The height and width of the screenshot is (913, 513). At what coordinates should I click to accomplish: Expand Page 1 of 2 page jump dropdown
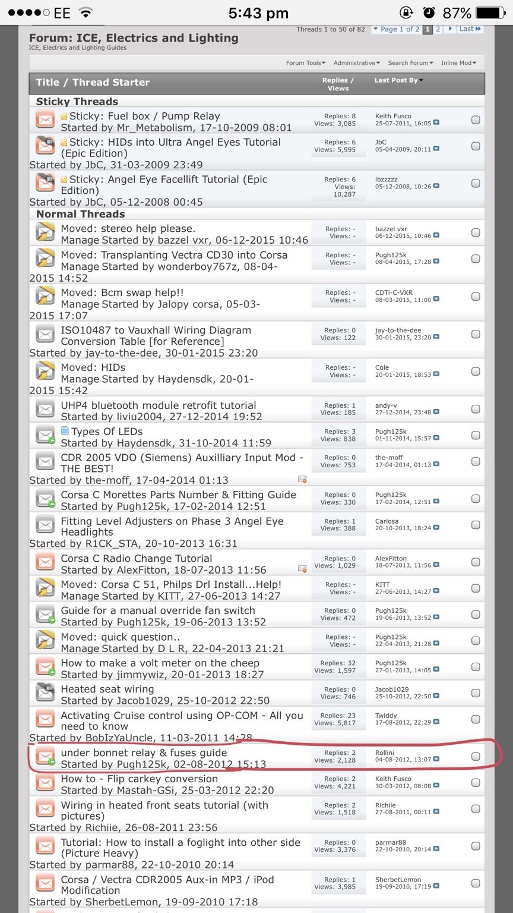point(396,29)
